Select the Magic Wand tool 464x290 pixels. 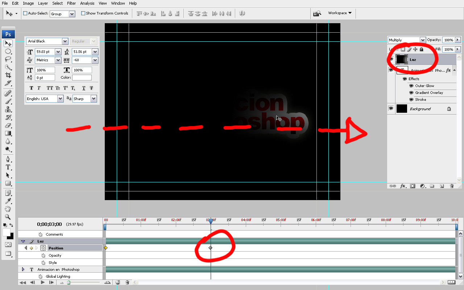pyautogui.click(x=8, y=67)
